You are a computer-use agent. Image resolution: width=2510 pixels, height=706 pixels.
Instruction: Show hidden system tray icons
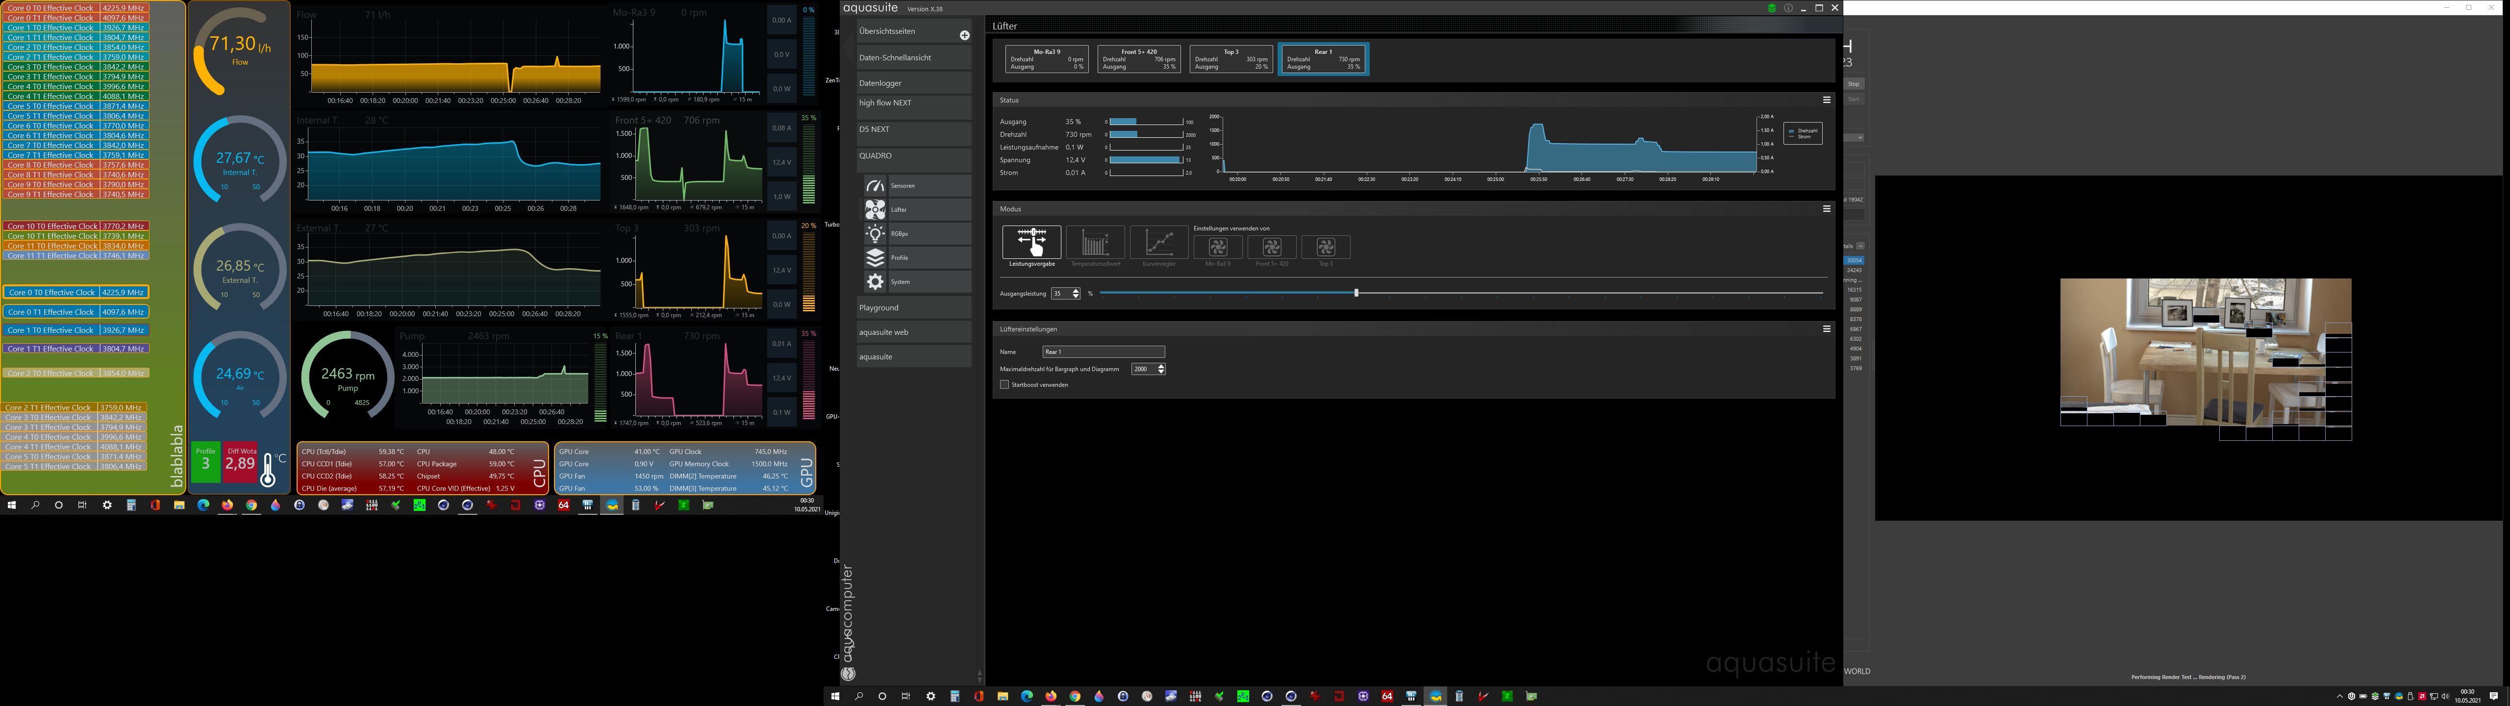click(x=2339, y=696)
